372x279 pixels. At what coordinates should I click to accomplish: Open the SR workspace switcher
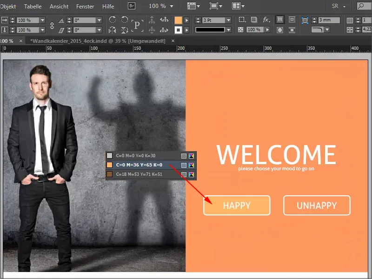[339, 6]
